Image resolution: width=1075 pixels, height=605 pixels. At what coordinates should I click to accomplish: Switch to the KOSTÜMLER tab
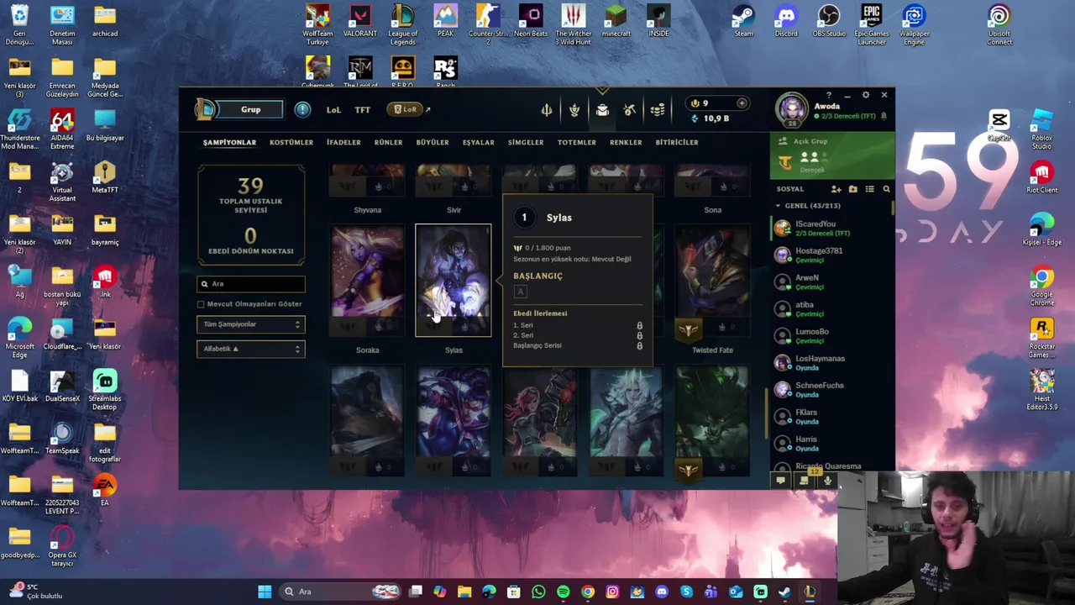click(291, 142)
